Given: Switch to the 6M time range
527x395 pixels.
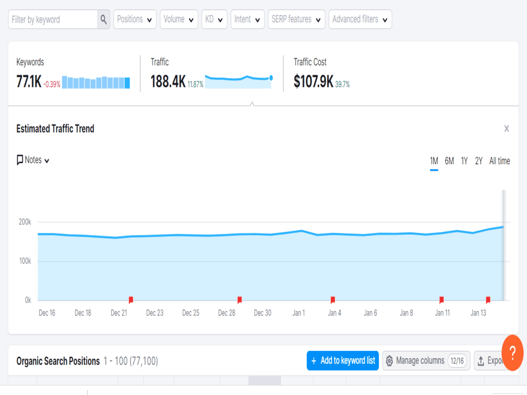Looking at the screenshot, I should click(450, 161).
